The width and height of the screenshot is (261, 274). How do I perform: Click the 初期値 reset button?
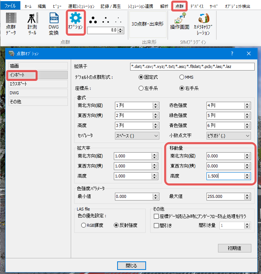pos(234,248)
